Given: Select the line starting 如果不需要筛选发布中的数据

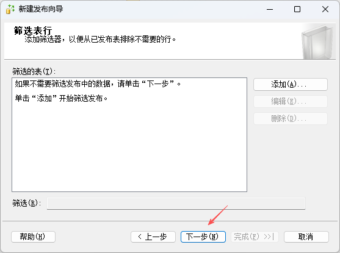Looking at the screenshot, I should pyautogui.click(x=98, y=84).
